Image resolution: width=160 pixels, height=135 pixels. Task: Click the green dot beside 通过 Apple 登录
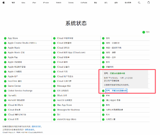[x=103, y=100]
